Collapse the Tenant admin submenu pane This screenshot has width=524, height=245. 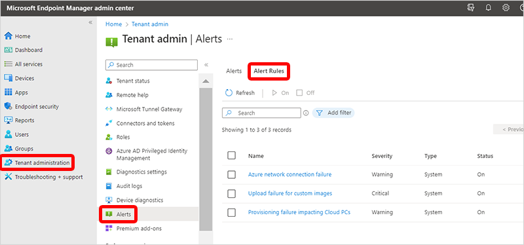point(206,65)
